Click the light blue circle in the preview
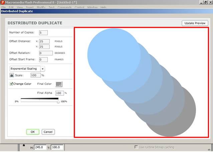 tap(114, 55)
